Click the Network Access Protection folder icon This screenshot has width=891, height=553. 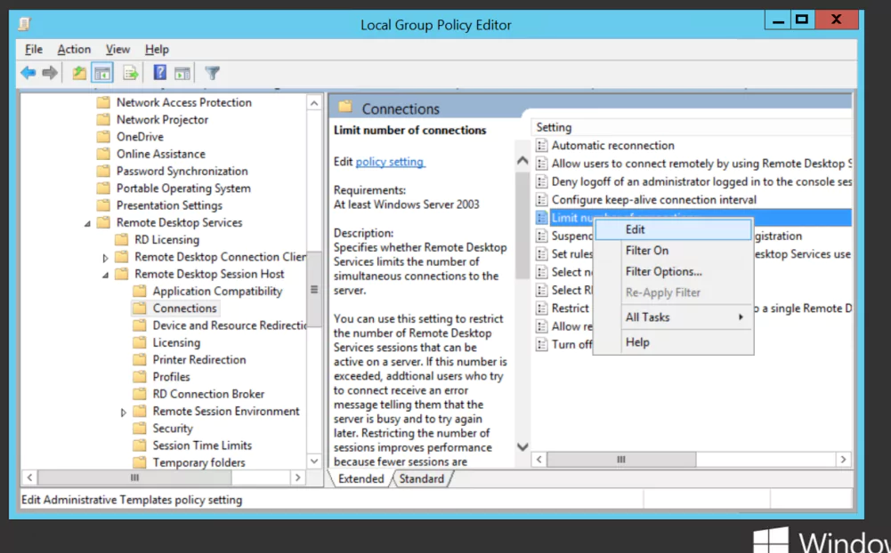click(x=103, y=102)
